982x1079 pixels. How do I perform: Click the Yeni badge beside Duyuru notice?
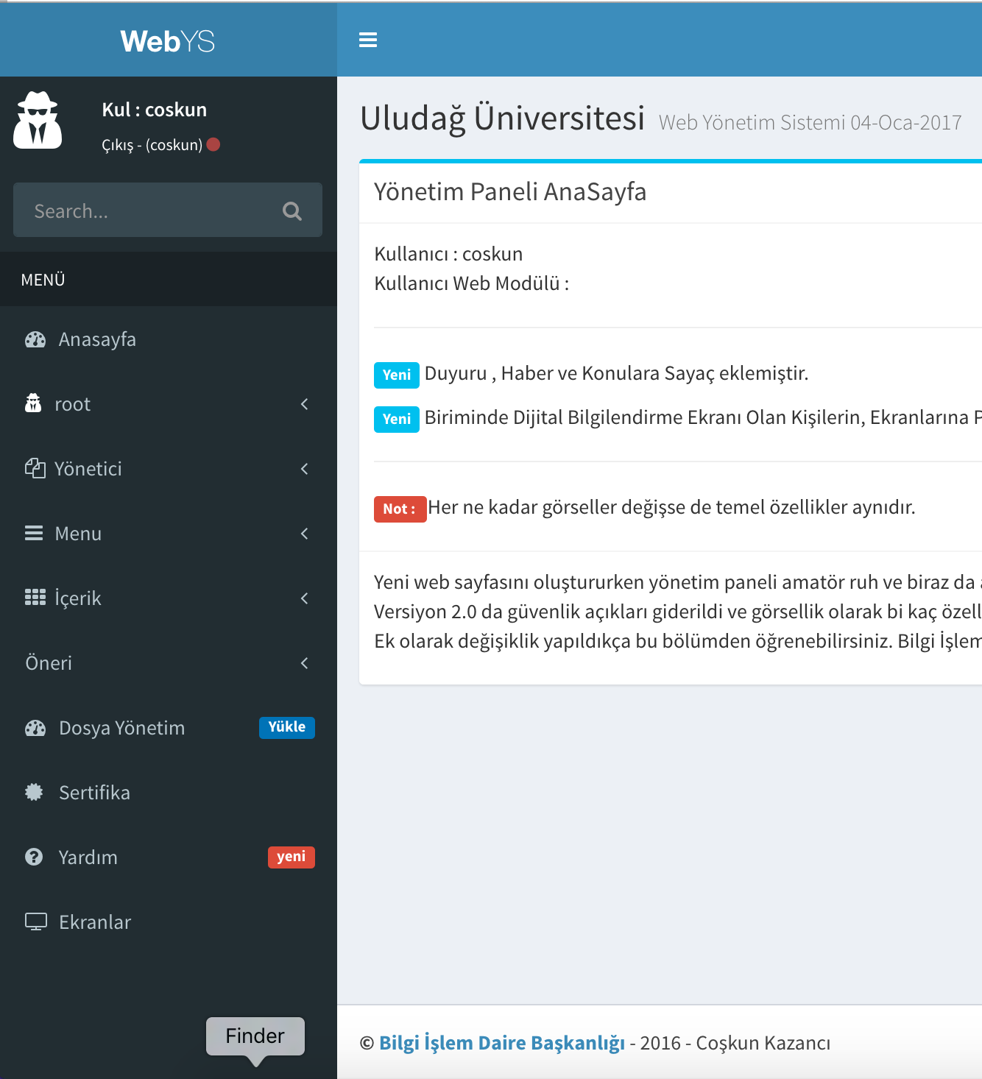tap(397, 375)
